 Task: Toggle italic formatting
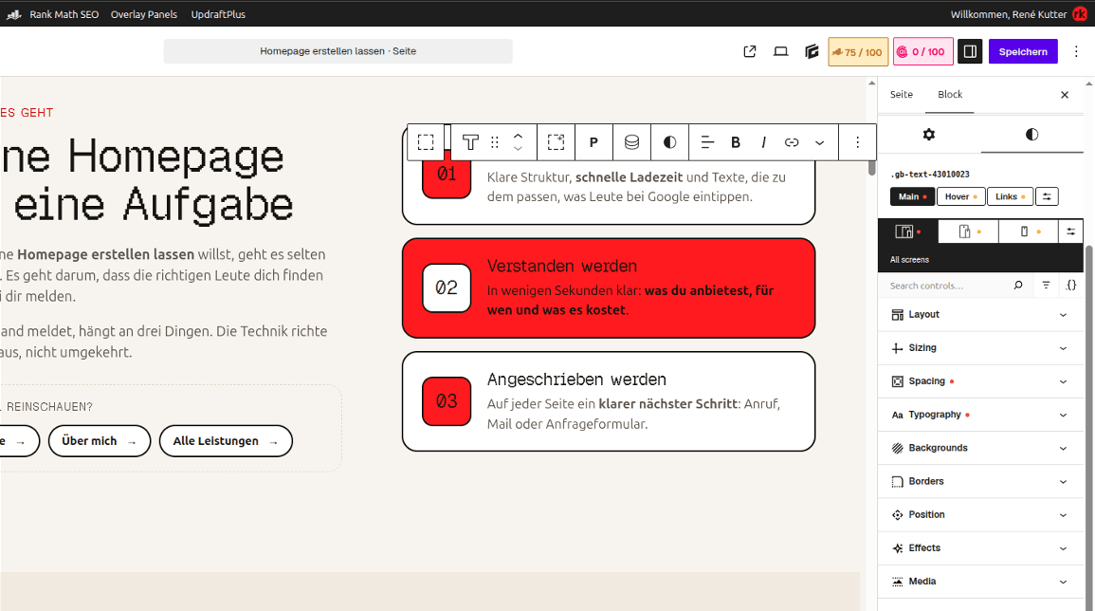coord(763,142)
